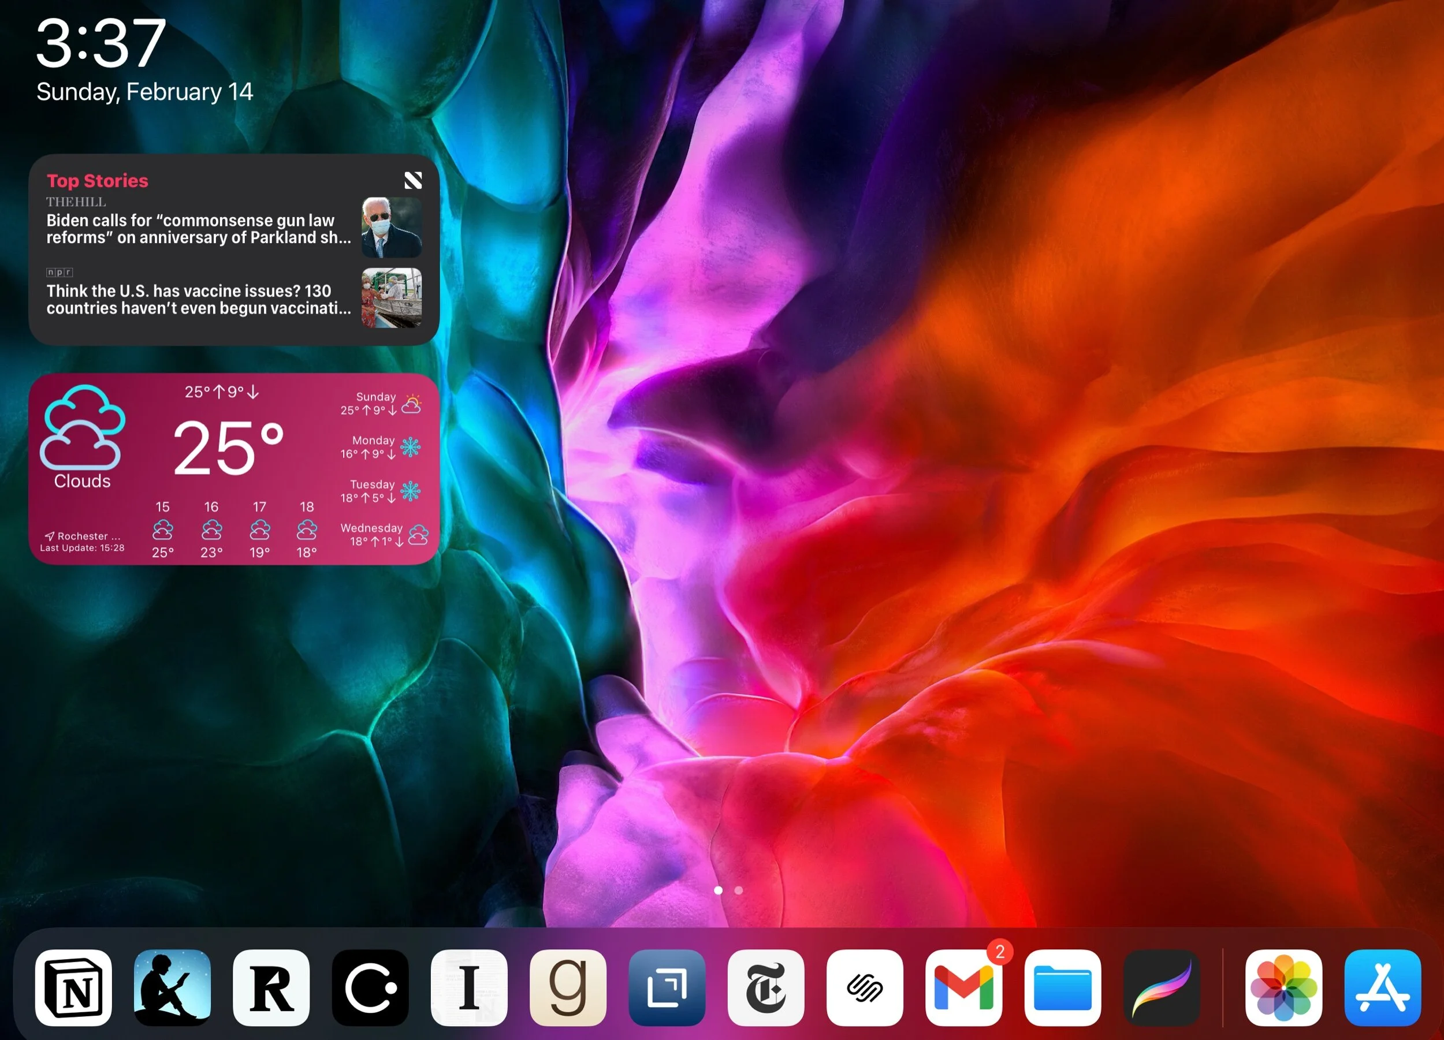This screenshot has width=1444, height=1040.
Task: Open the Notion app in dock
Action: click(x=73, y=987)
